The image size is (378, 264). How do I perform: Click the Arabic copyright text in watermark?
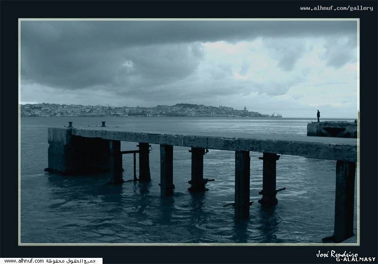point(79,261)
